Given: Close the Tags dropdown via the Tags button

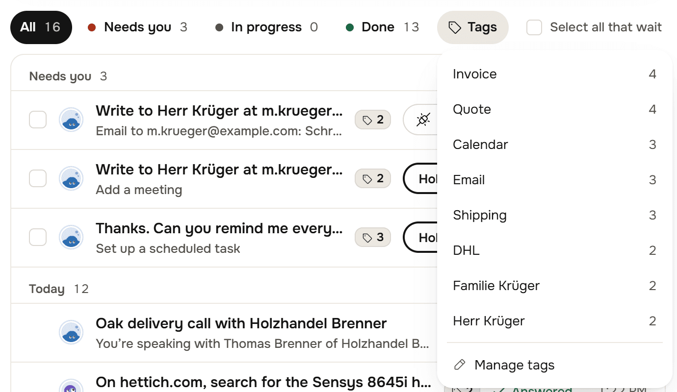Looking at the screenshot, I should [x=473, y=27].
